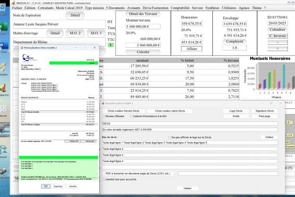
Task: Click the Texte légal ligne 2 field
Action: tap(190, 149)
